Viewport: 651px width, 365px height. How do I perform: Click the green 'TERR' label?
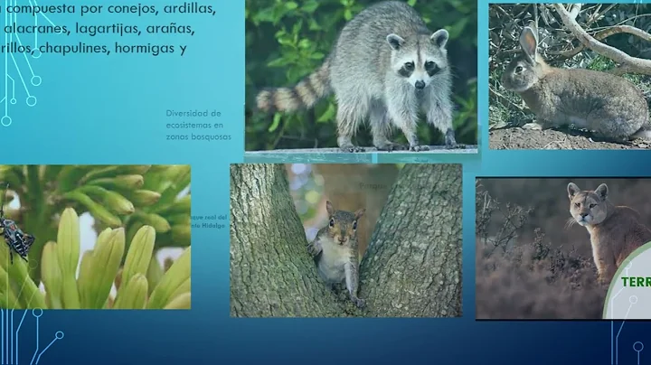636,282
